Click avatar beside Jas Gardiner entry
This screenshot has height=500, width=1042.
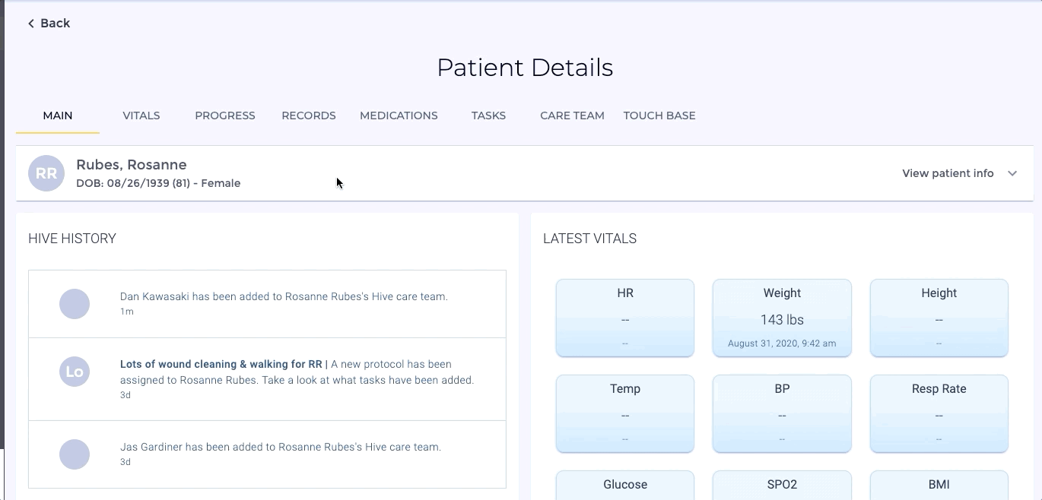pos(75,454)
